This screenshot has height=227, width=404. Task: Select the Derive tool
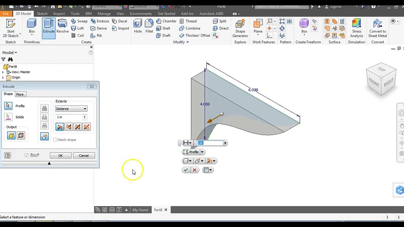coord(98,28)
